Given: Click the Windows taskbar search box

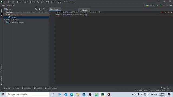Looking at the screenshot, I should pos(28,95).
